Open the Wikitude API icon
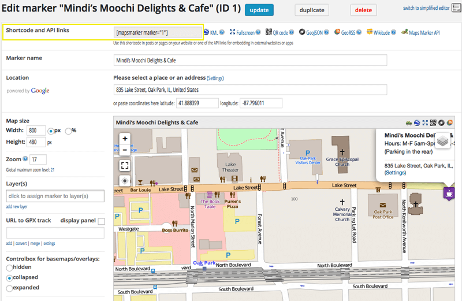The width and height of the screenshot is (462, 301). point(370,32)
